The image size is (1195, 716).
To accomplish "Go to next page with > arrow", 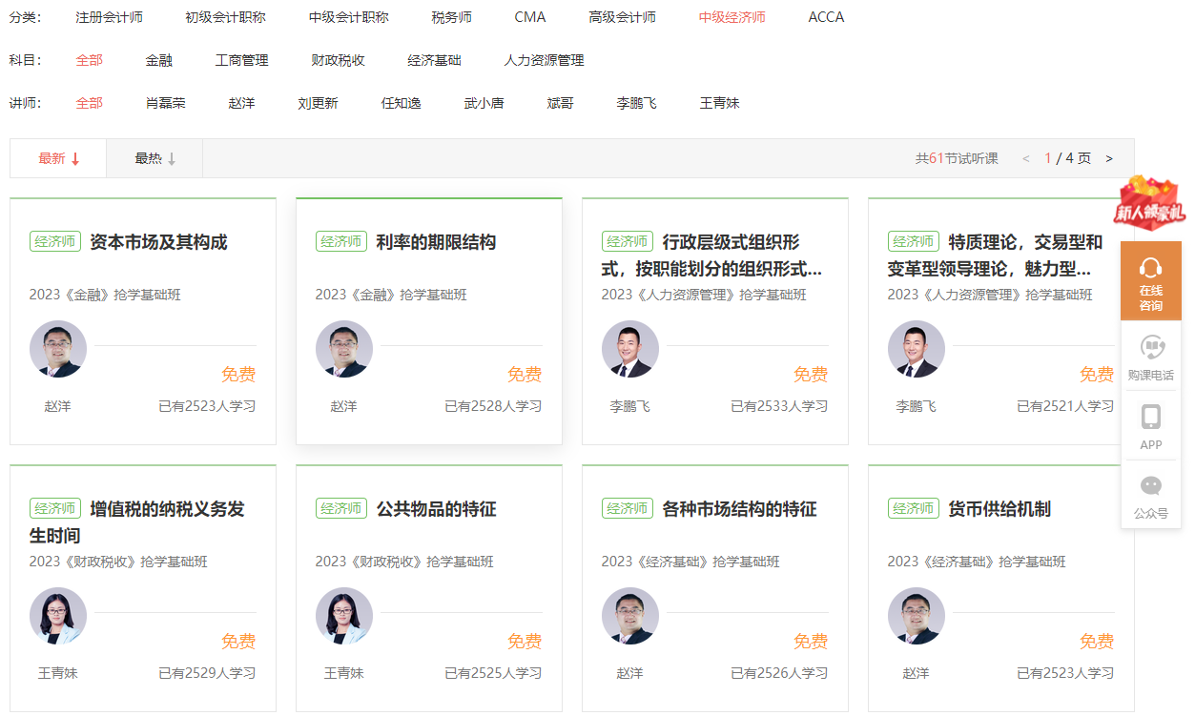I will [1109, 158].
